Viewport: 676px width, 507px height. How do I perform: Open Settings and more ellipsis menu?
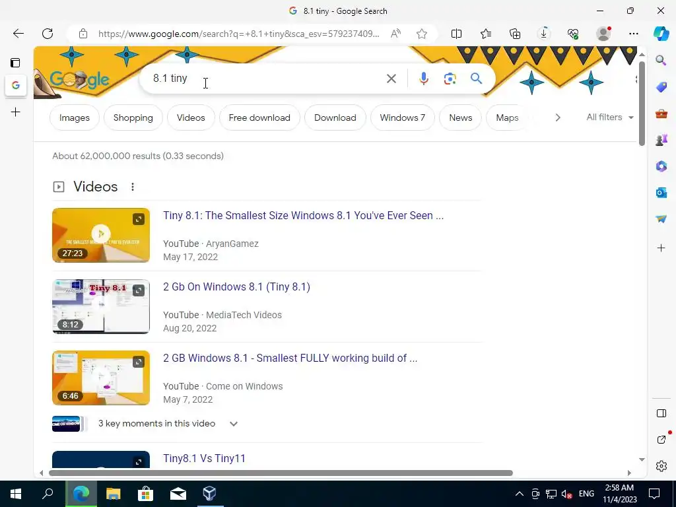pos(633,34)
